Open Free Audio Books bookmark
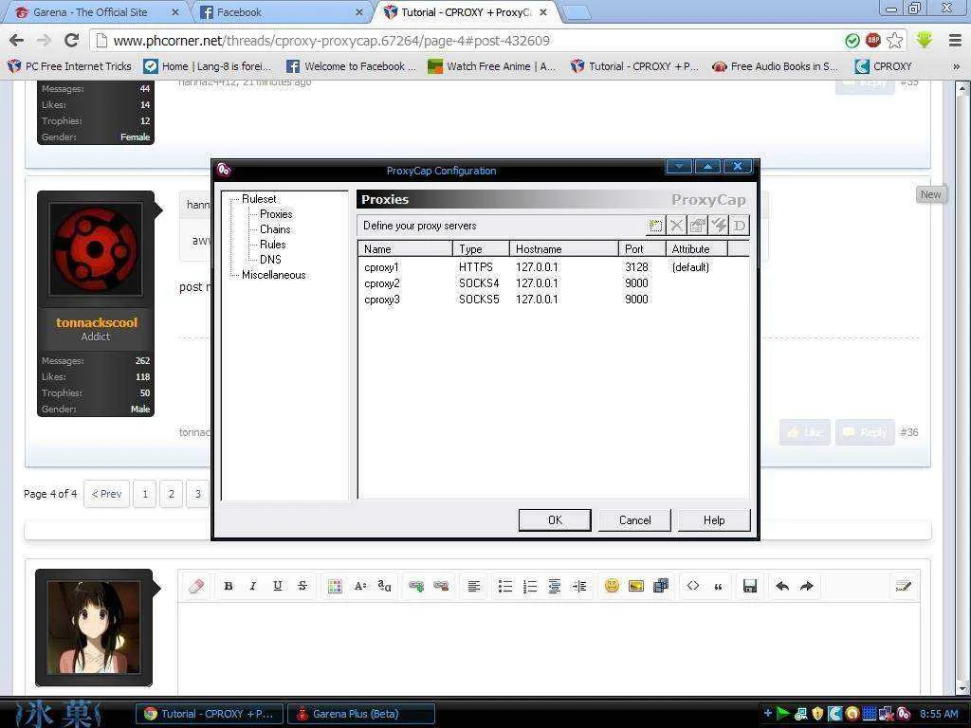Viewport: 971px width, 728px height. (776, 66)
